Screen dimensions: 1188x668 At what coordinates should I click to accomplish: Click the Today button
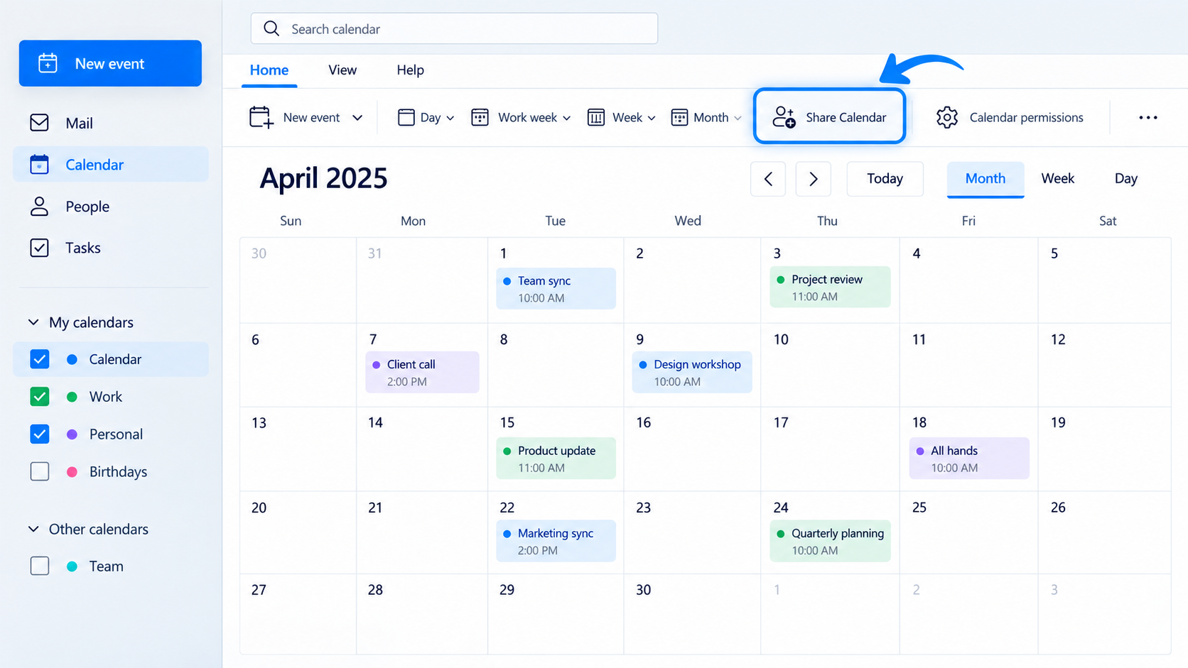(885, 179)
